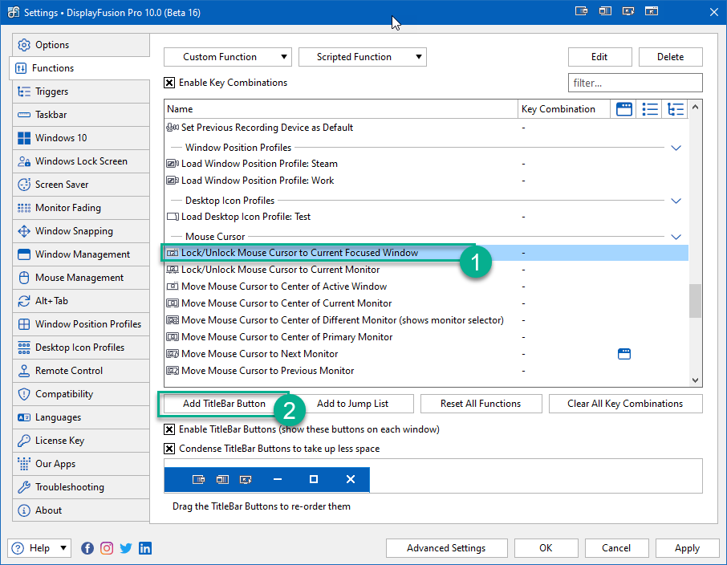This screenshot has width=727, height=565.
Task: Click the TitleBar indicator icon in the Next Monitor row
Action: pyautogui.click(x=624, y=354)
